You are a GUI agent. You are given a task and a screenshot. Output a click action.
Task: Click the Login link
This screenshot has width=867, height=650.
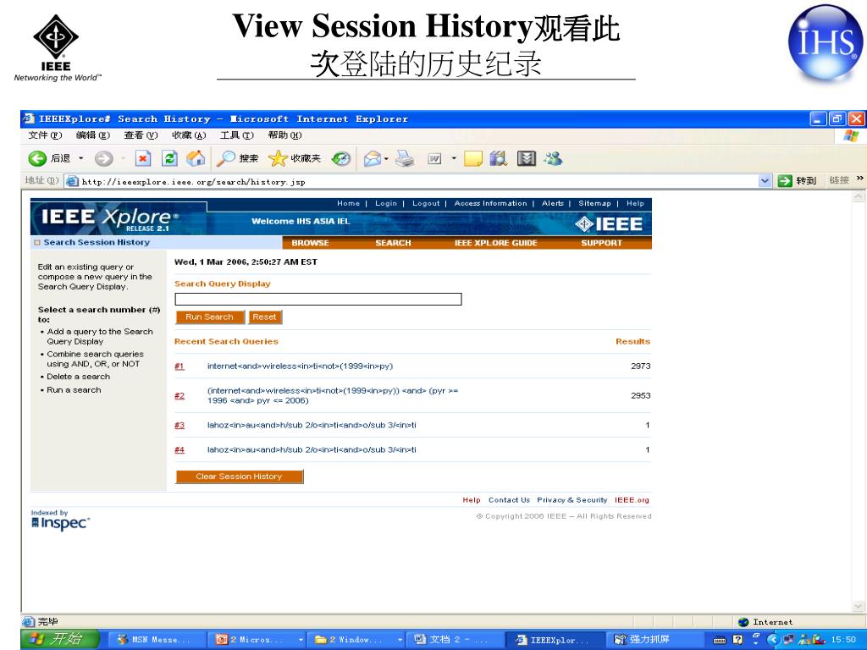coord(386,203)
